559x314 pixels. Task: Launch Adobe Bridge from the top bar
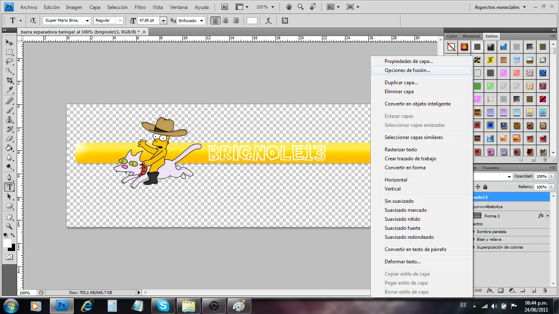coord(225,7)
